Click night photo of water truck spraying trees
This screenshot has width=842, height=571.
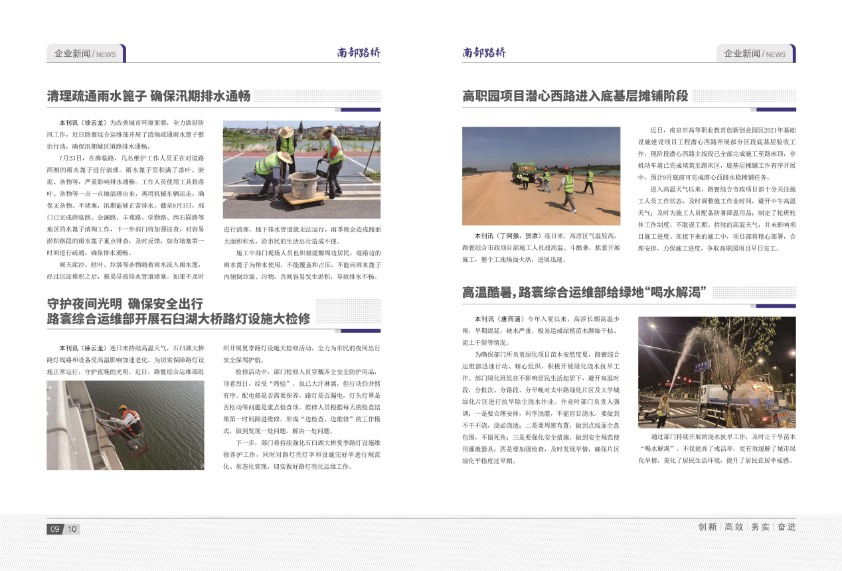click(x=716, y=372)
